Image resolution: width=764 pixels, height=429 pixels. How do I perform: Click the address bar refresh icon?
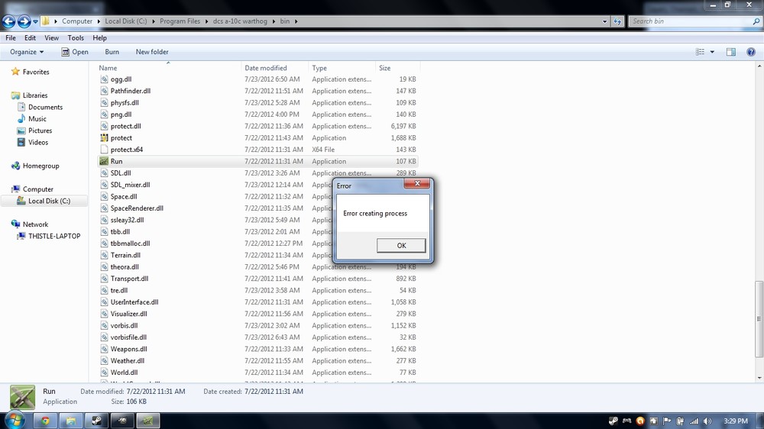click(617, 21)
